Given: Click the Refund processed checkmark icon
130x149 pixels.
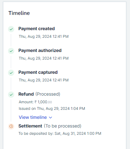Looking at the screenshot, I should coord(11,95).
